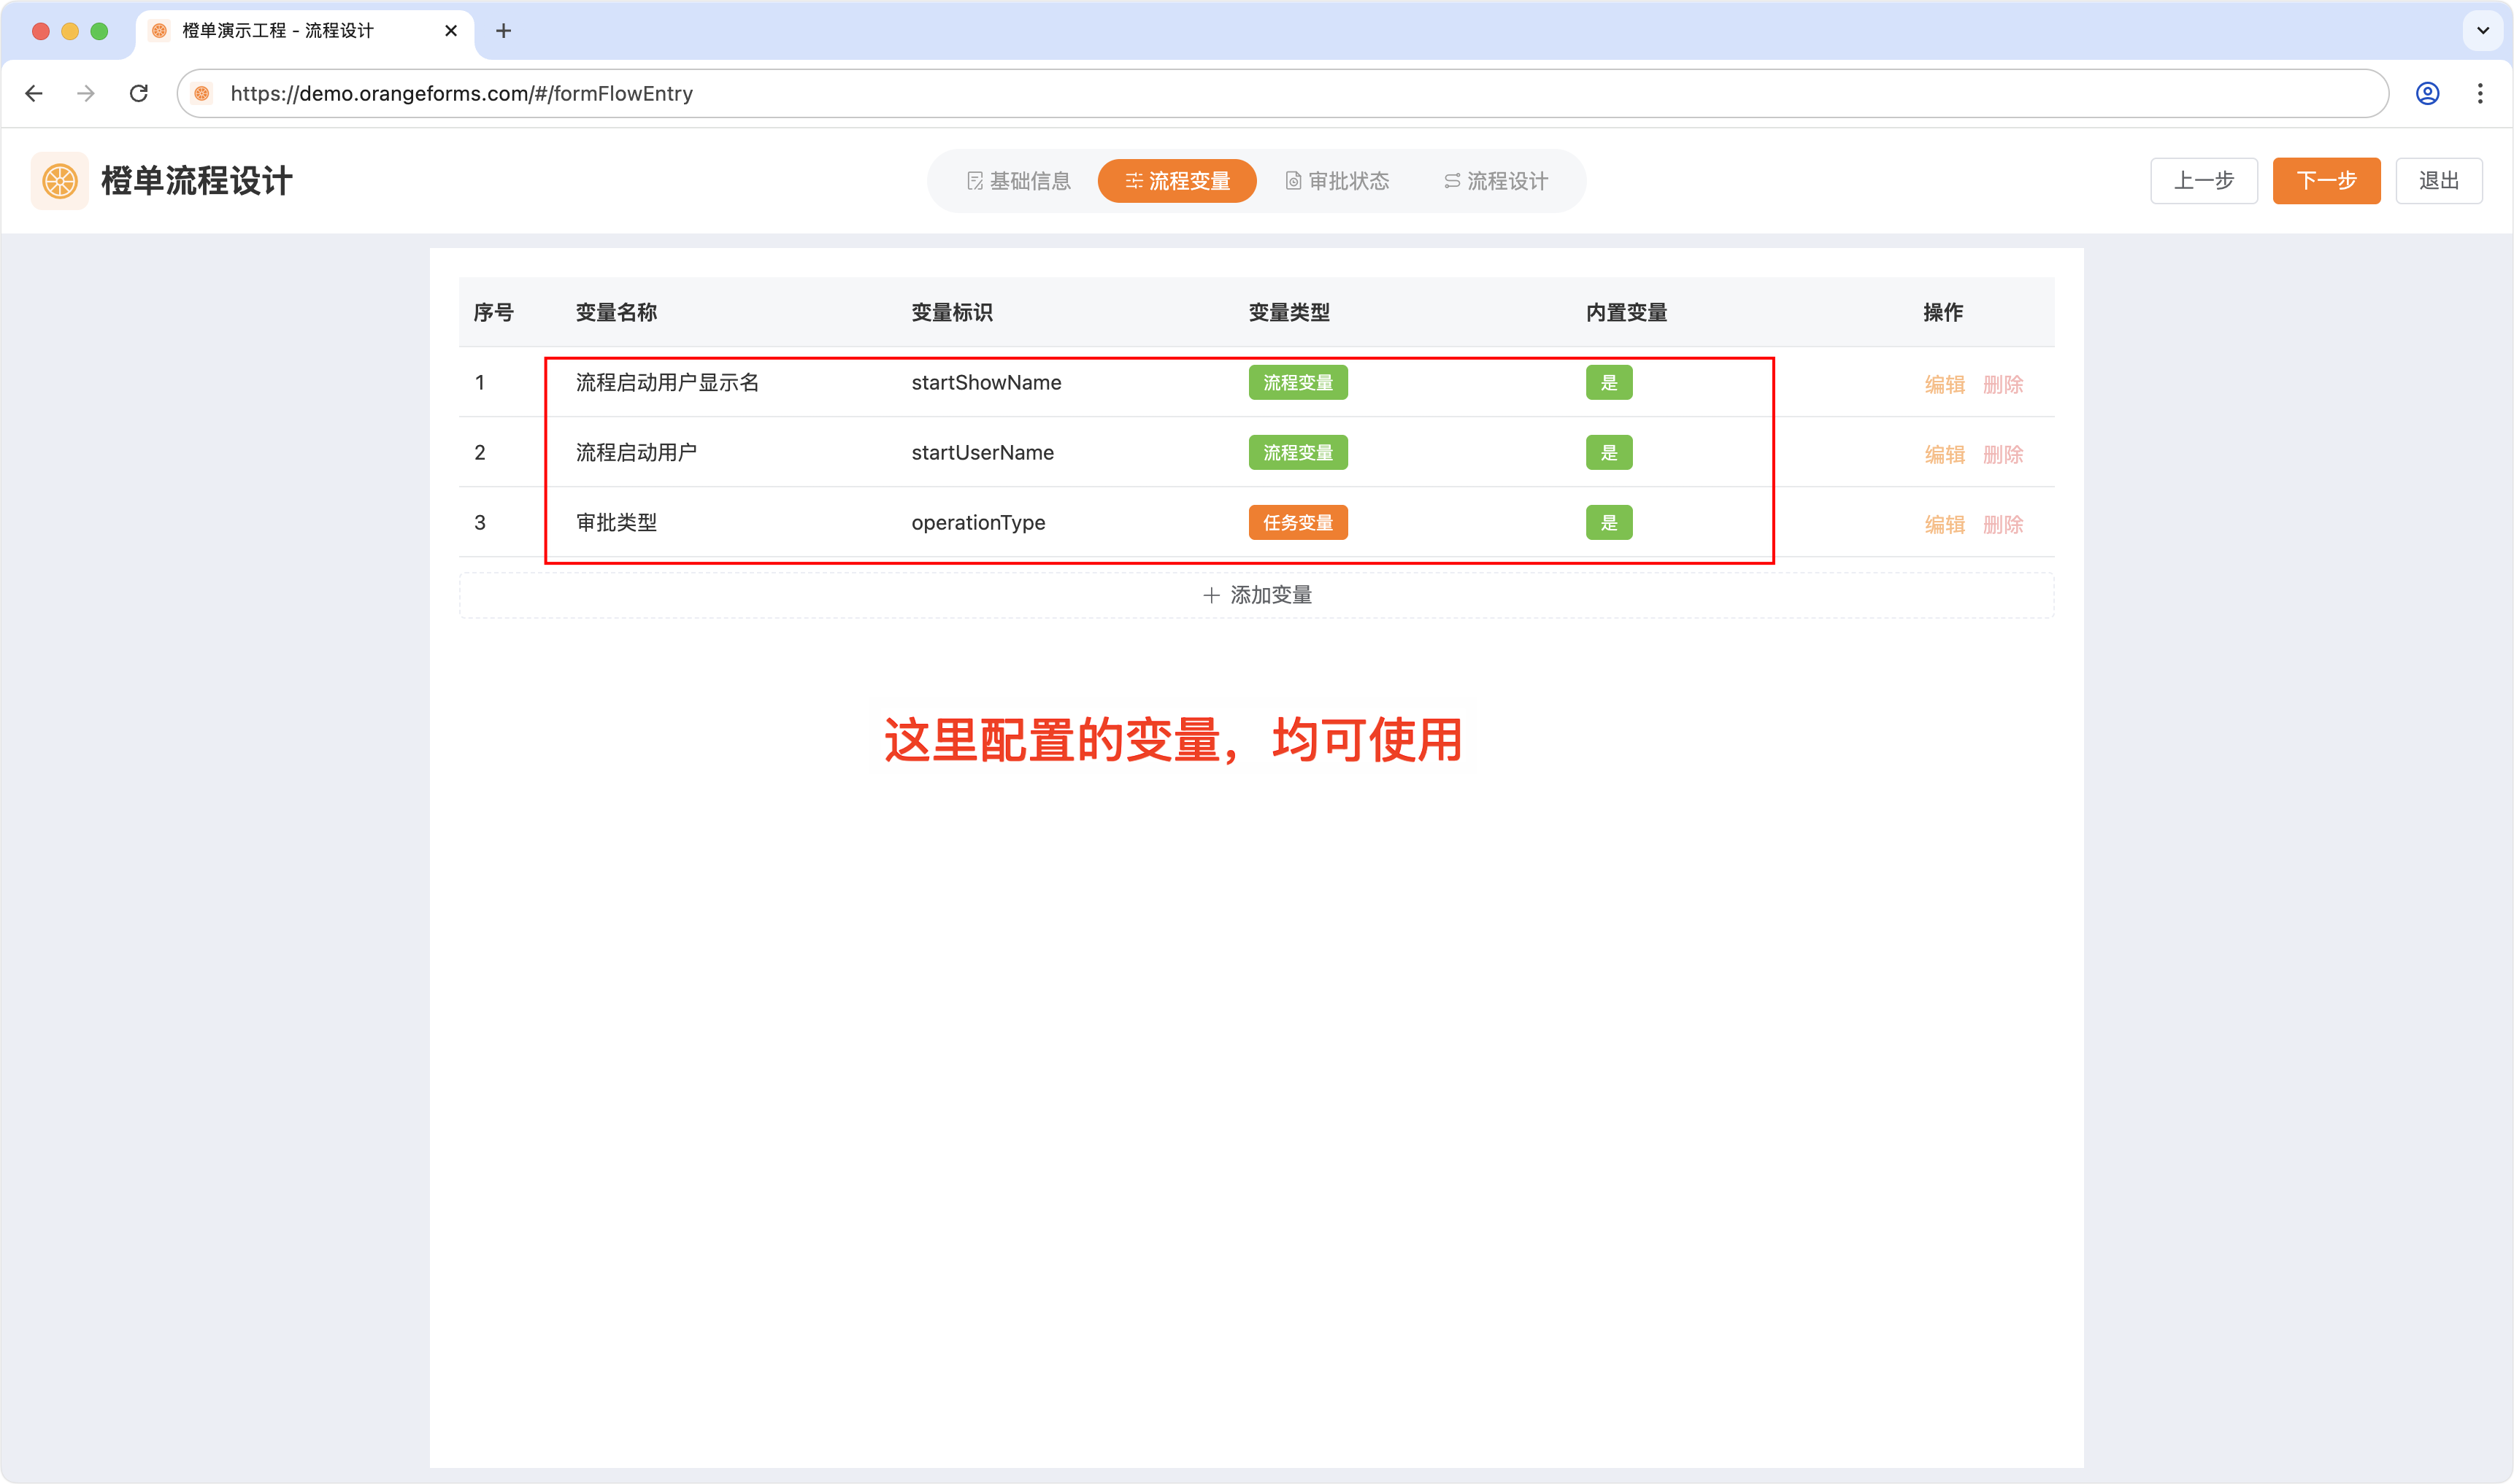Click the 变量名称 column header
The width and height of the screenshot is (2514, 1484).
[616, 313]
